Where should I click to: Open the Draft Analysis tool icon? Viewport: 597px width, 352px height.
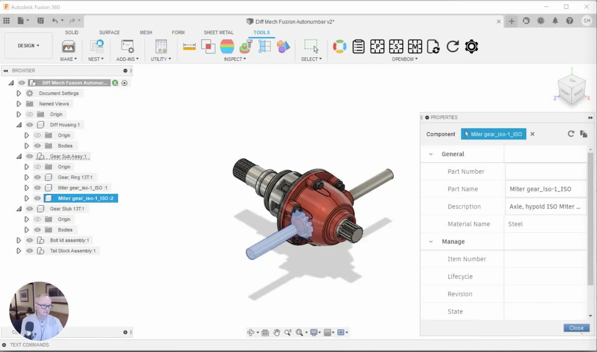click(x=246, y=46)
